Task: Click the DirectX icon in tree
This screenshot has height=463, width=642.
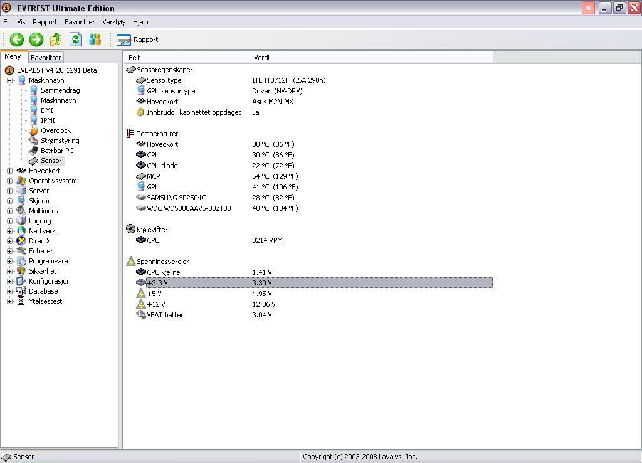Action: tap(21, 241)
